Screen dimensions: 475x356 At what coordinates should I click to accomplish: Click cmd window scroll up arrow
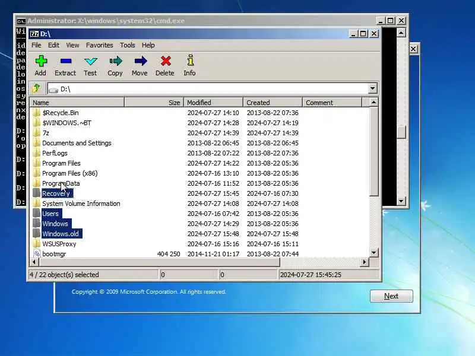401,33
